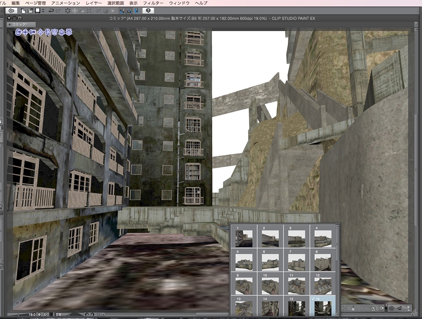Click the Move Object planar manipulator icon
The height and width of the screenshot is (319, 422).
coord(41,32)
